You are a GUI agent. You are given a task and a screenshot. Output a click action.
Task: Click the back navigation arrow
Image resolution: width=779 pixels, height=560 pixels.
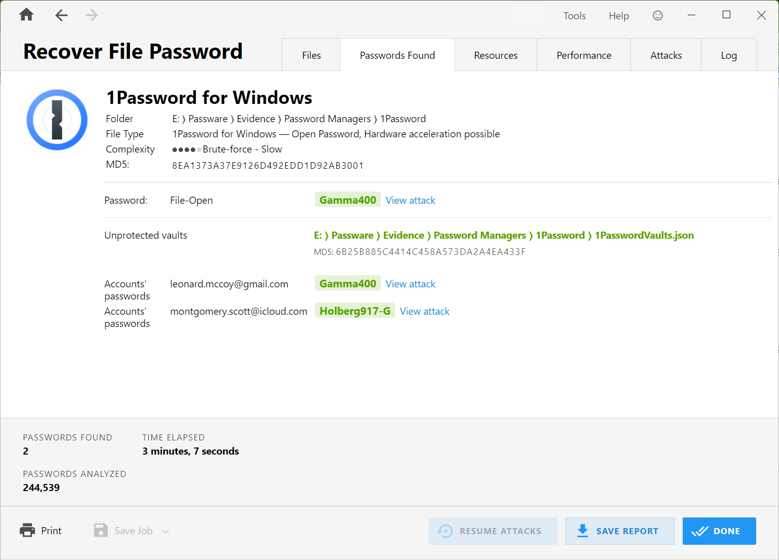pos(61,15)
